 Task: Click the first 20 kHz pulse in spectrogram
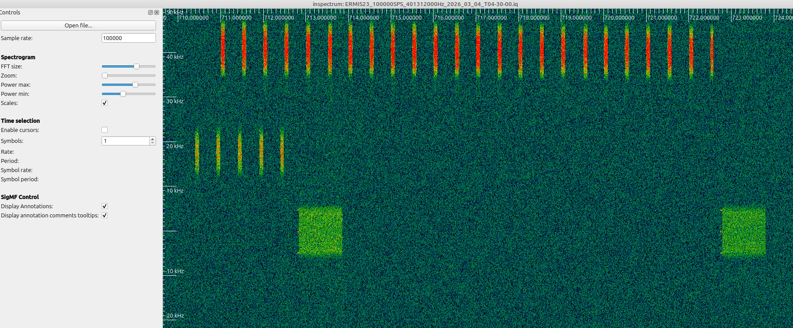(197, 151)
